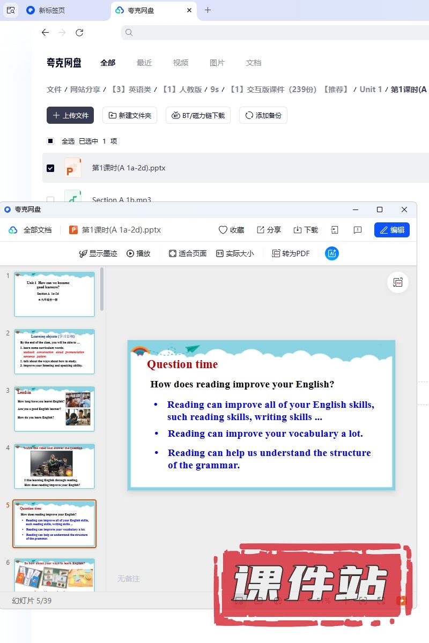Click the 分享 share icon
The height and width of the screenshot is (643, 429).
[261, 230]
